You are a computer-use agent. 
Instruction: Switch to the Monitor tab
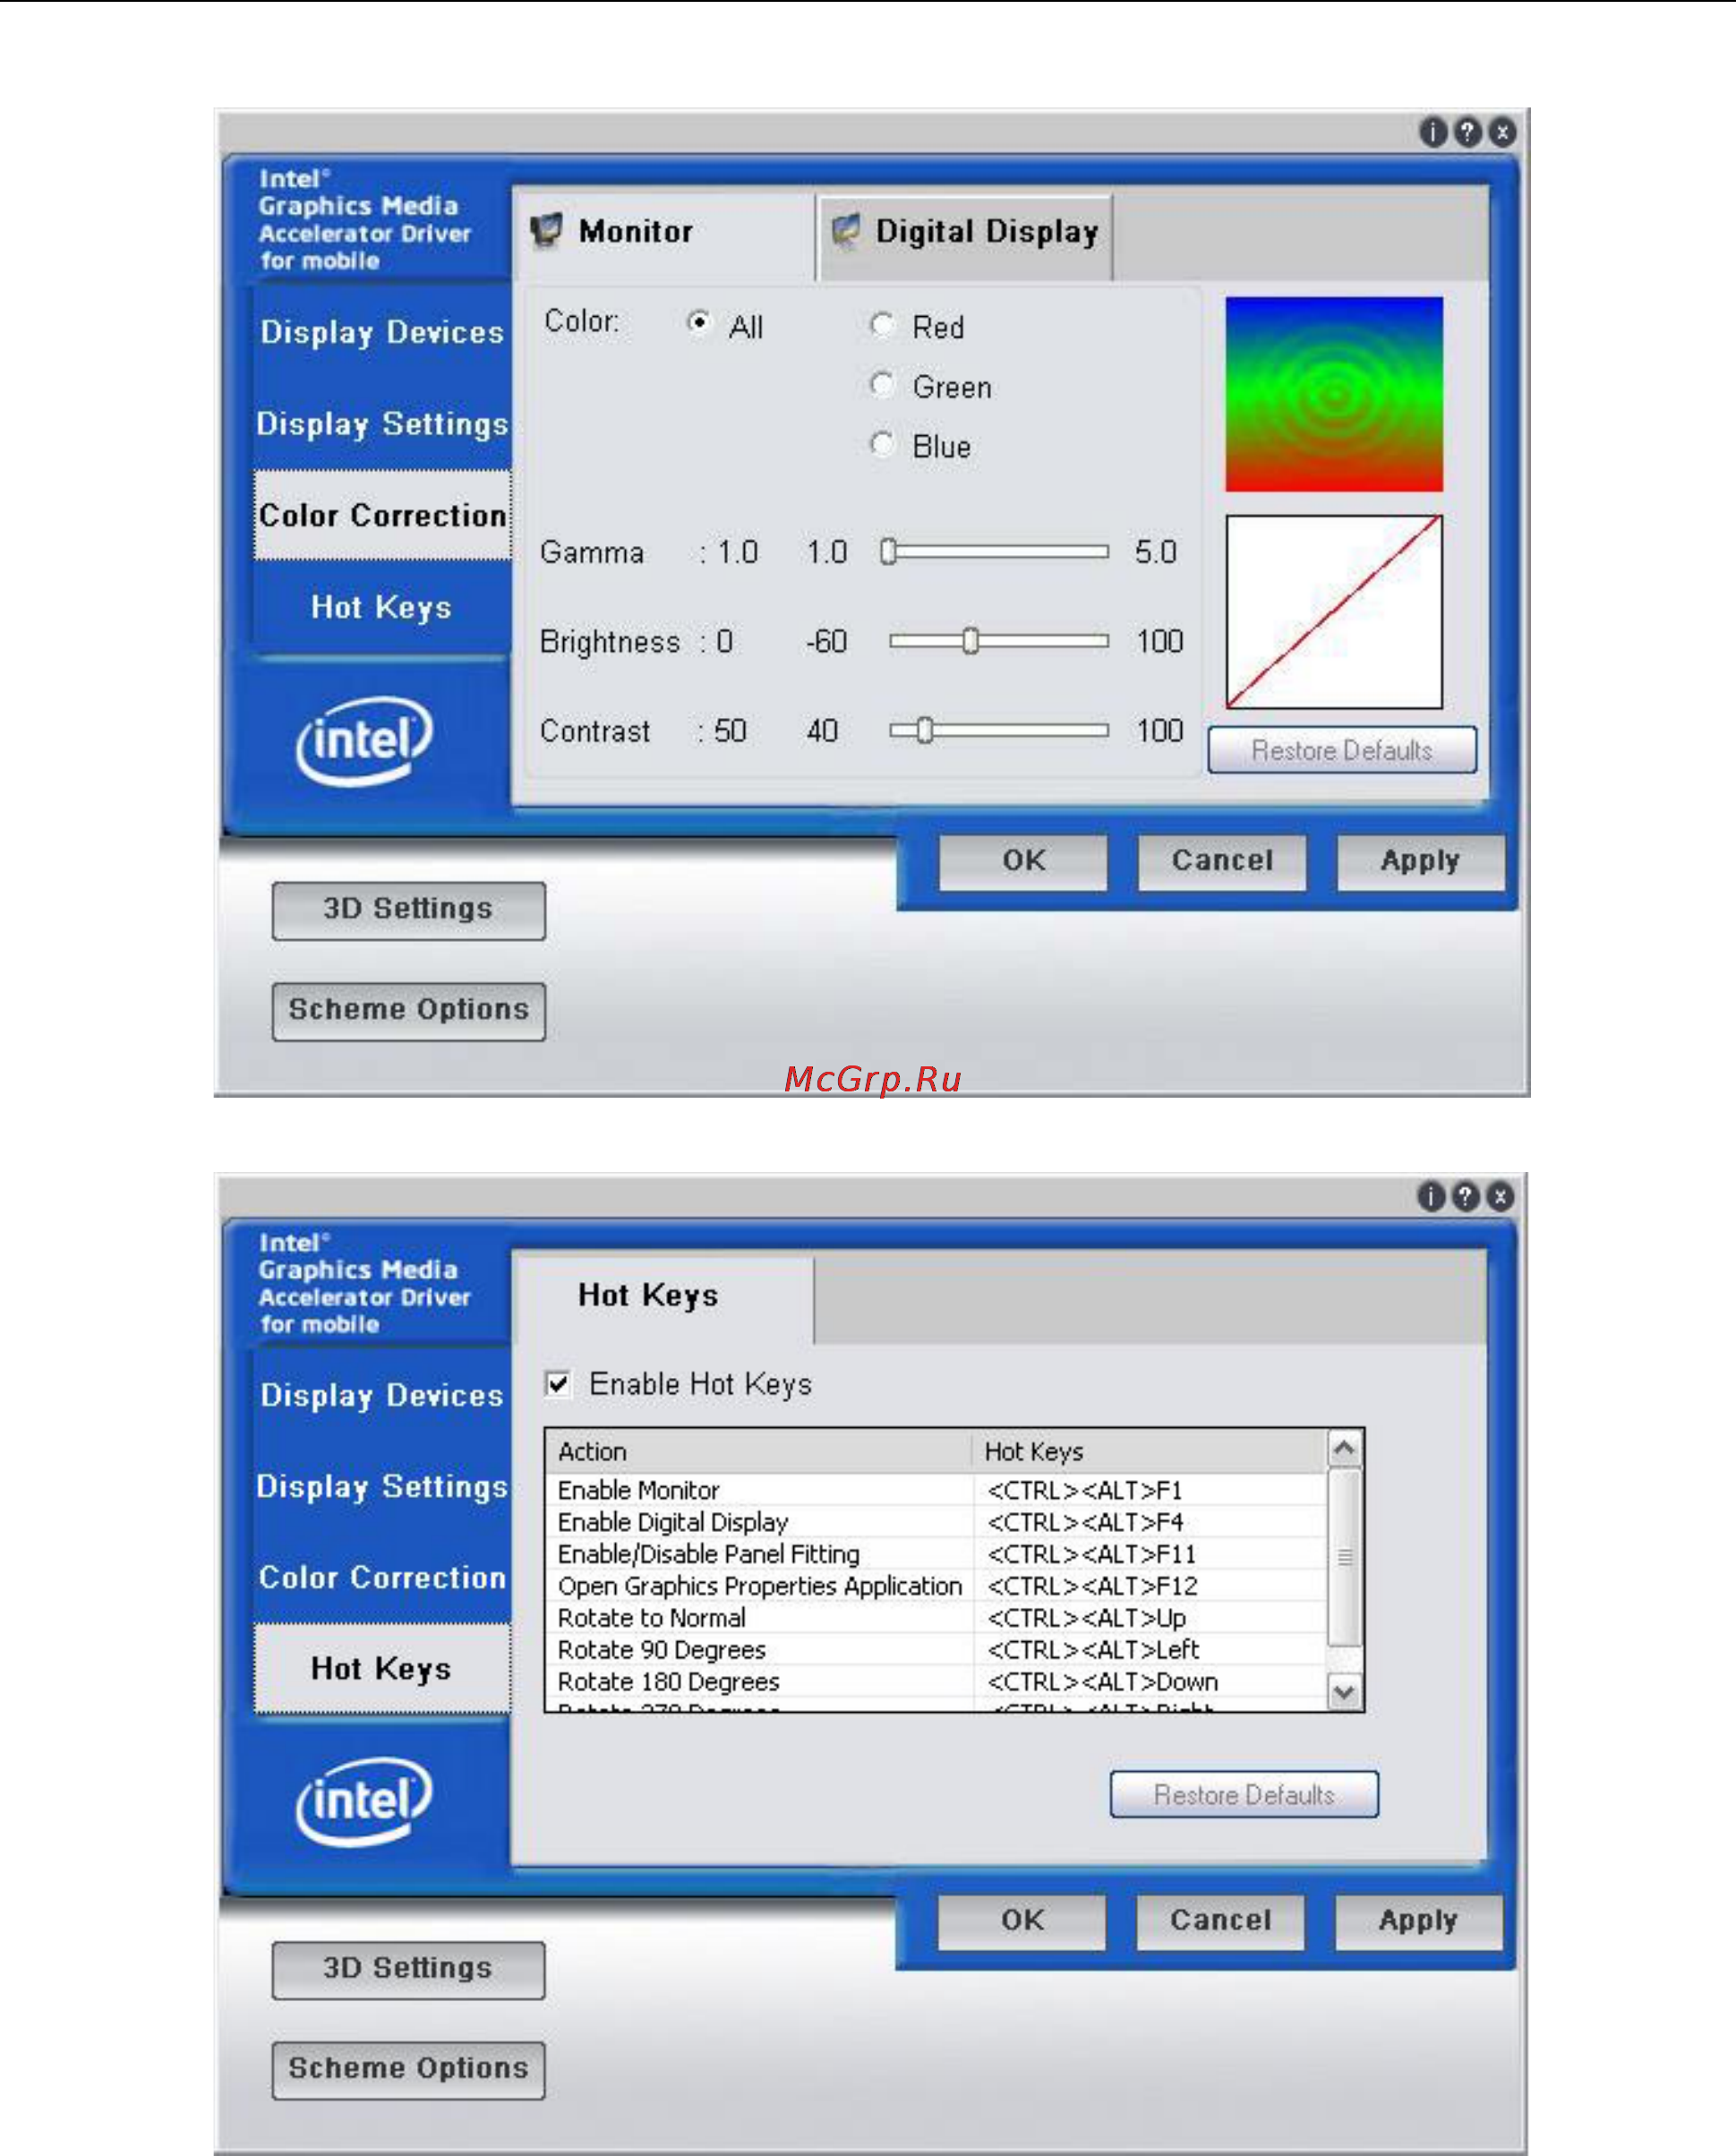click(x=664, y=233)
